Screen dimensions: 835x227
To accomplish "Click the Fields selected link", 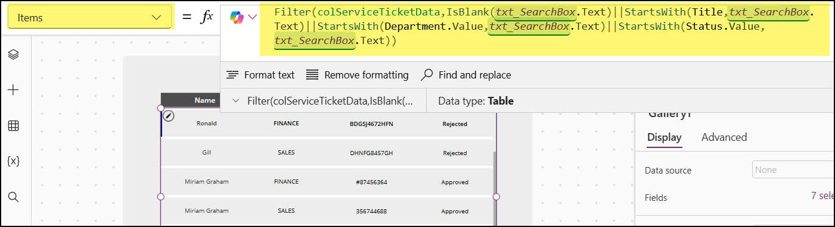I will 822,197.
